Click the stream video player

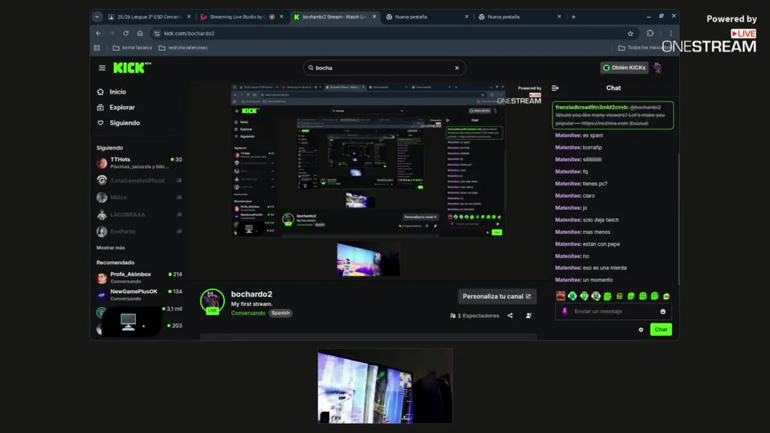(368, 180)
